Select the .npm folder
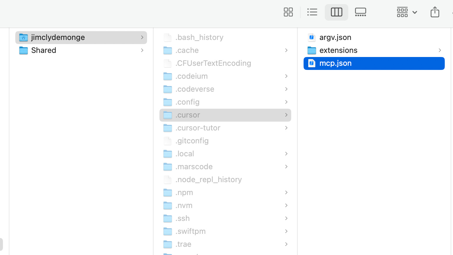453x255 pixels. [184, 192]
